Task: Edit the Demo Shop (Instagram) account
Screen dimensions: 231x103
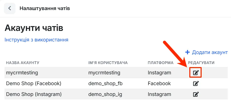Action: [x=196, y=94]
